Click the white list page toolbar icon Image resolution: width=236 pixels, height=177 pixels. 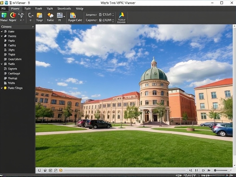click(60, 15)
